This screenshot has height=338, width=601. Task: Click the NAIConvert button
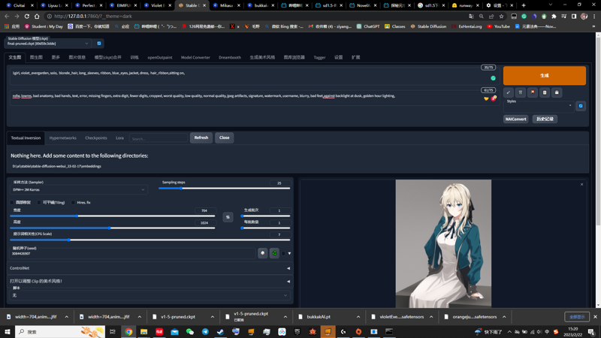(x=515, y=119)
